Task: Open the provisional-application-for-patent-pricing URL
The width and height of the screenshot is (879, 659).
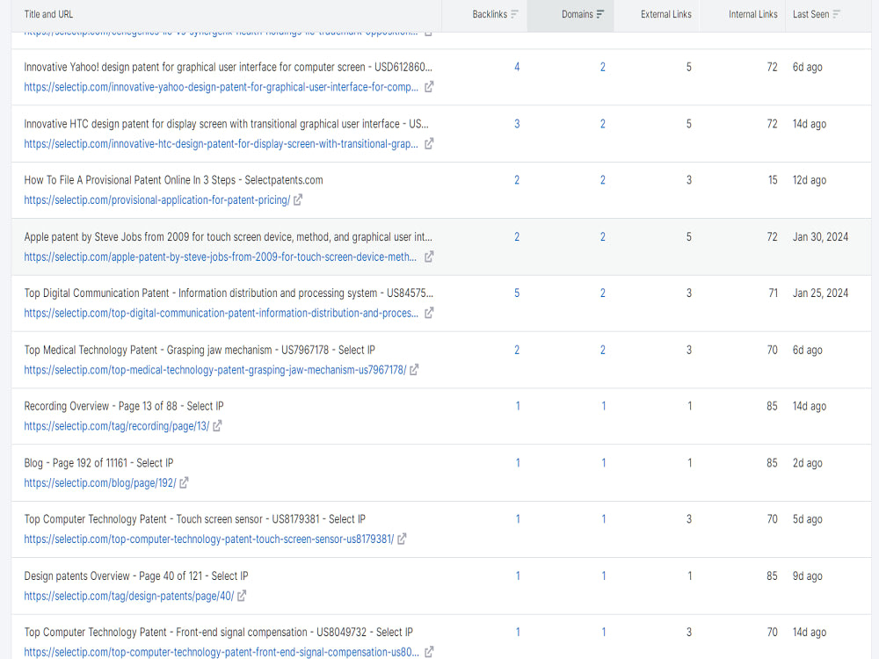Action: (157, 199)
